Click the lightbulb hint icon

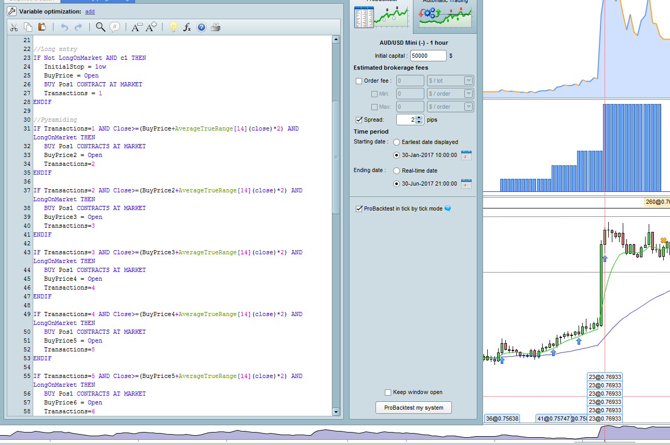173,27
